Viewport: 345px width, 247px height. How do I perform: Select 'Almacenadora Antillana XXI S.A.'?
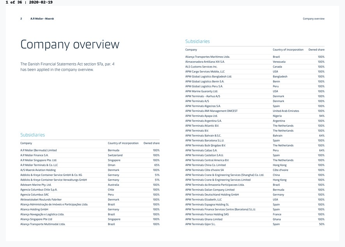205,62
